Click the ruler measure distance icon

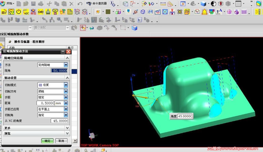(163, 4)
